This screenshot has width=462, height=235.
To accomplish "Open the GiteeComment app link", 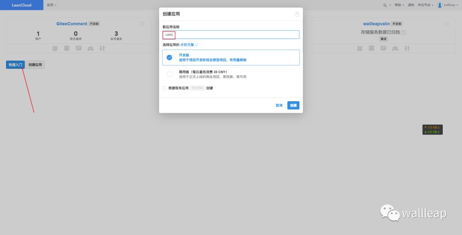I will tap(71, 24).
